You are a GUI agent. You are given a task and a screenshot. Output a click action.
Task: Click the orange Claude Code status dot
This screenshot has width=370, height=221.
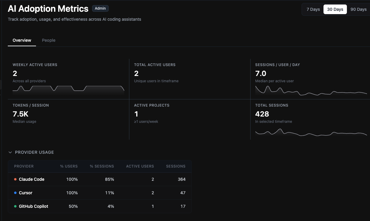(15, 179)
